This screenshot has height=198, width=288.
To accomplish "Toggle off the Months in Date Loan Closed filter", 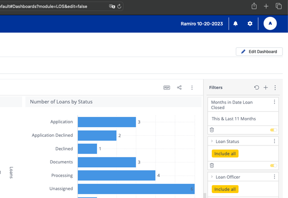I will pyautogui.click(x=273, y=130).
